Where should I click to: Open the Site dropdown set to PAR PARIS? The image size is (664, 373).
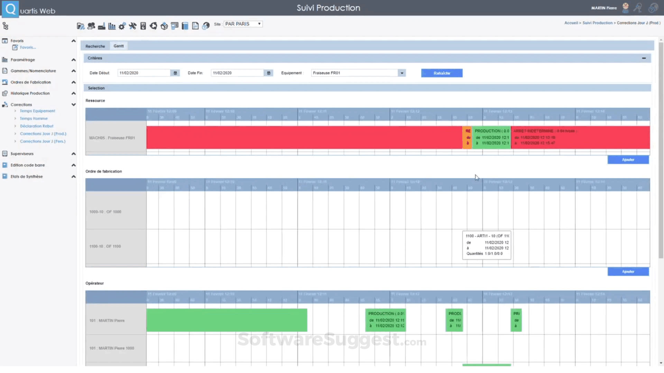[x=259, y=24]
